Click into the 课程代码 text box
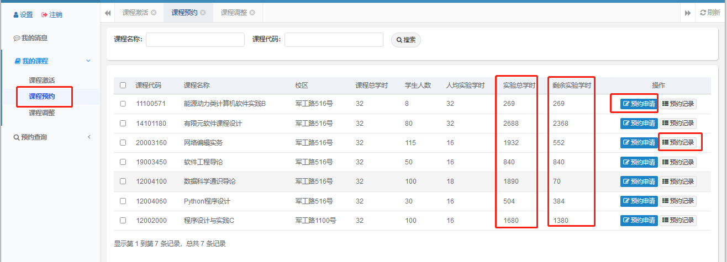 tap(334, 40)
